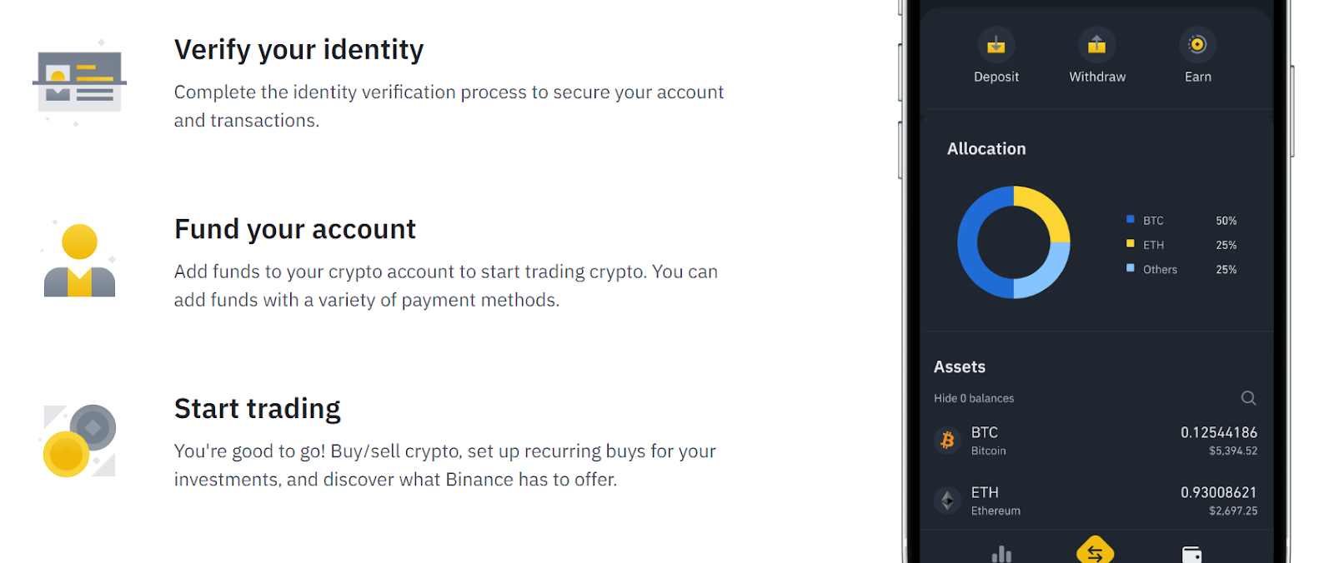Click the BTC blue legend swatch
1334x563 pixels.
point(1131,220)
